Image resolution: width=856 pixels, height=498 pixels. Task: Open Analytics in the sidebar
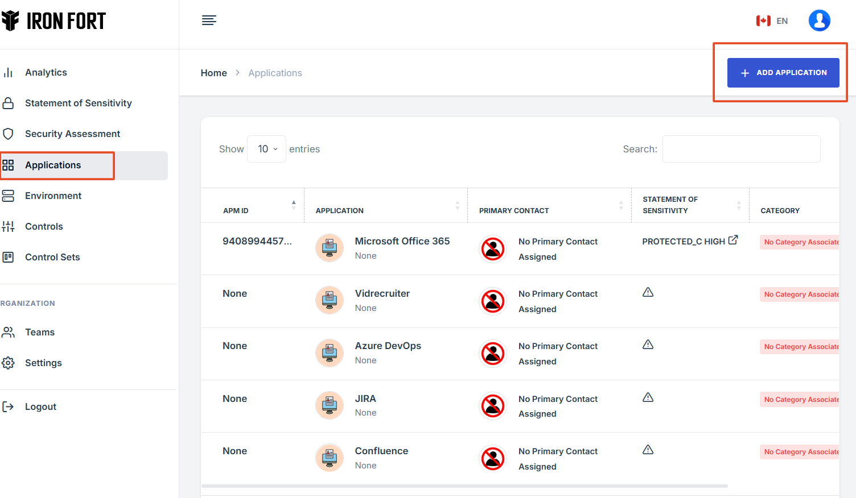point(46,72)
